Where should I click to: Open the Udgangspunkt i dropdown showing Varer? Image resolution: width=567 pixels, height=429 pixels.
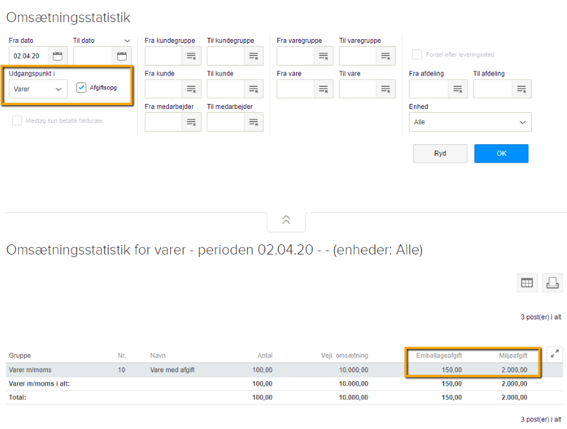coord(38,89)
